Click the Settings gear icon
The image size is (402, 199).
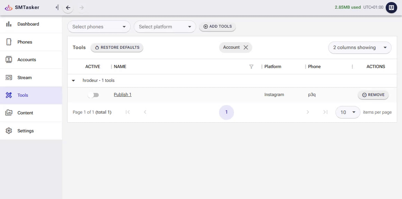(x=9, y=131)
